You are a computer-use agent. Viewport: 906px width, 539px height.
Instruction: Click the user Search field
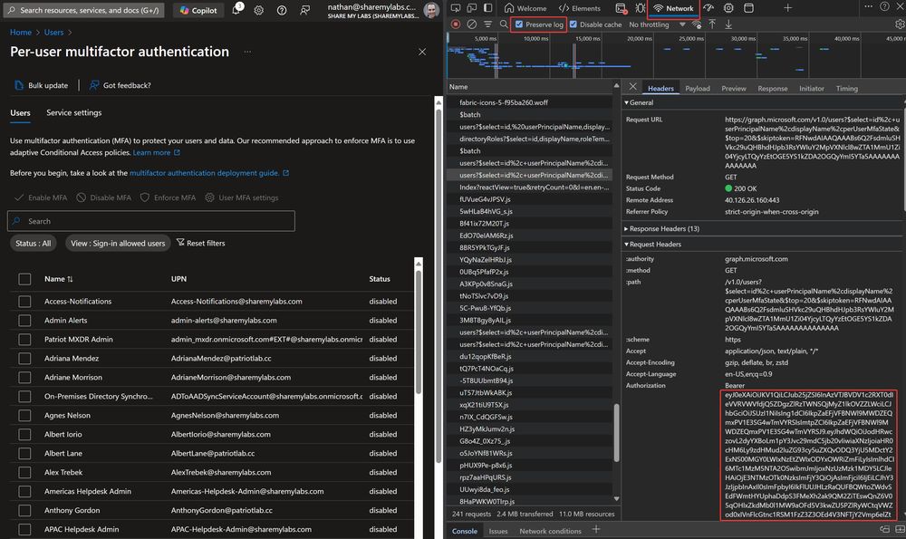click(x=151, y=221)
